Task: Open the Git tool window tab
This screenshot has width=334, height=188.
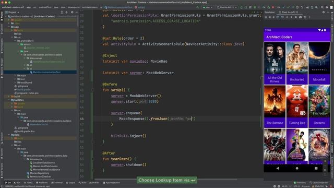Action: click(x=8, y=183)
